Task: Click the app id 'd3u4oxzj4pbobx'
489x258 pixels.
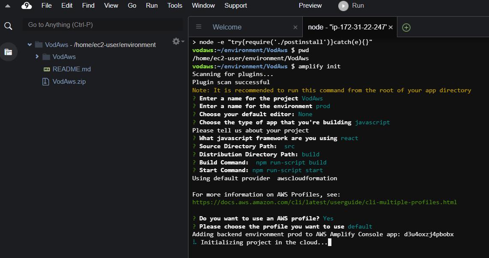Action: [x=429, y=235]
